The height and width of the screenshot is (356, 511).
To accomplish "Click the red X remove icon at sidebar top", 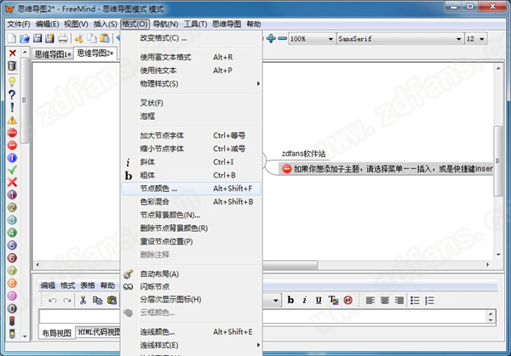I will pyautogui.click(x=13, y=53).
